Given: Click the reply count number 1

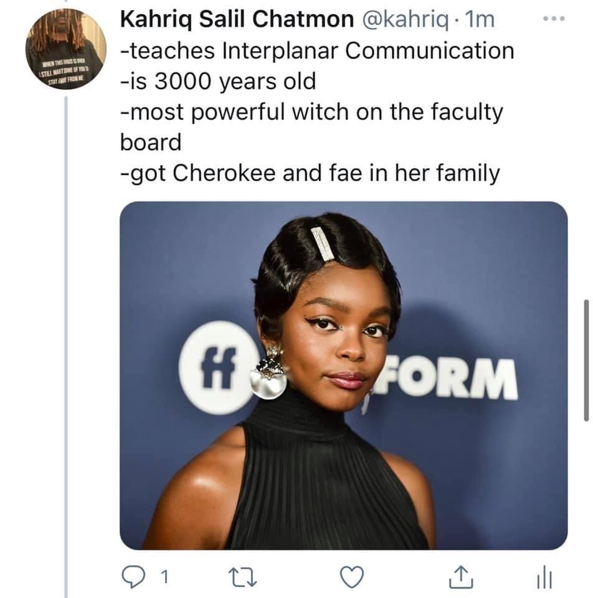Looking at the screenshot, I should tap(164, 577).
